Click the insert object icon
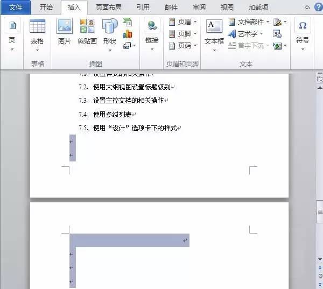Screen dimensions: 323x289 tap(277, 46)
